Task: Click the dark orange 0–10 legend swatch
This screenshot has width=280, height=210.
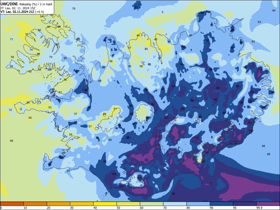Action: 12,204
